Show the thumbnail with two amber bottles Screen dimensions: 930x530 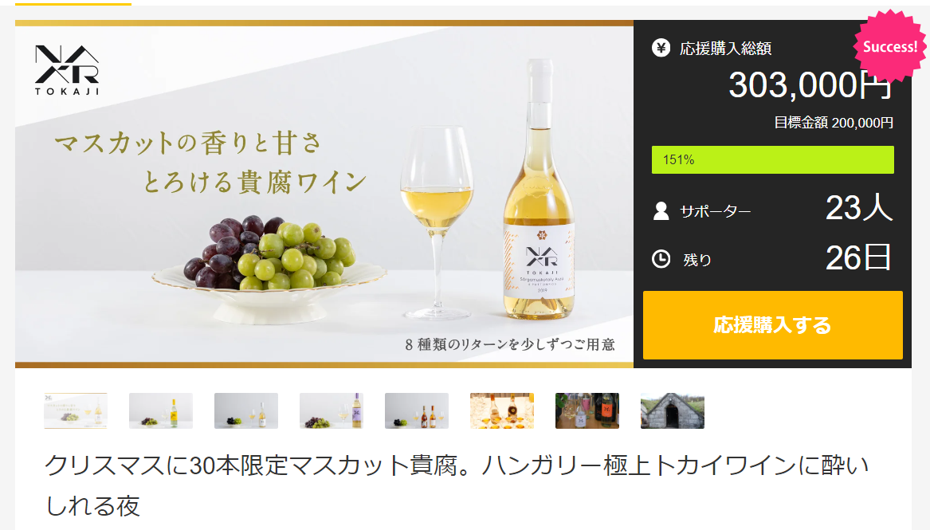point(416,410)
